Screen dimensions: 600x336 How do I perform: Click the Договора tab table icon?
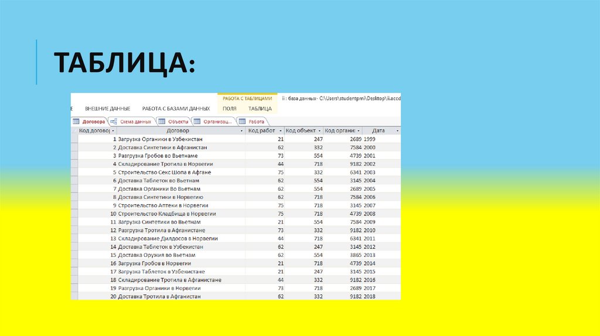tap(76, 121)
